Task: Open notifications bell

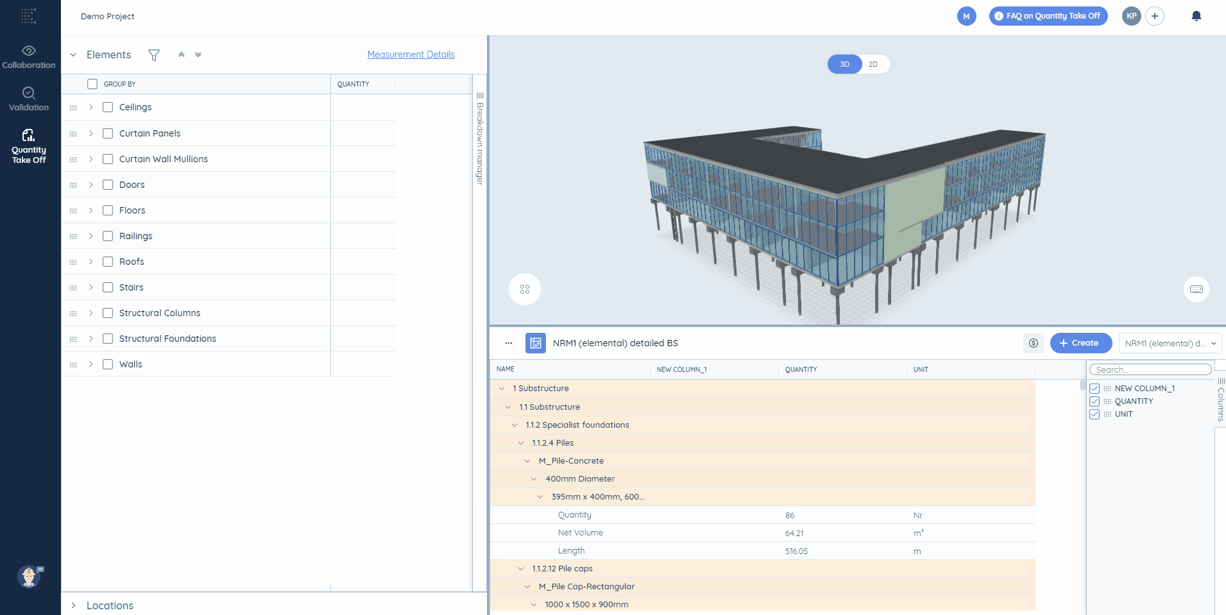Action: click(1196, 16)
